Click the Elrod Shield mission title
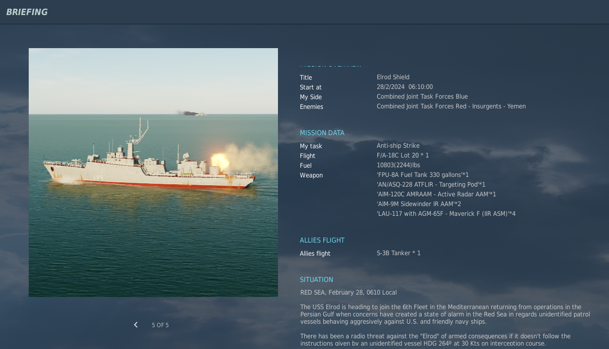The image size is (609, 349). 393,77
